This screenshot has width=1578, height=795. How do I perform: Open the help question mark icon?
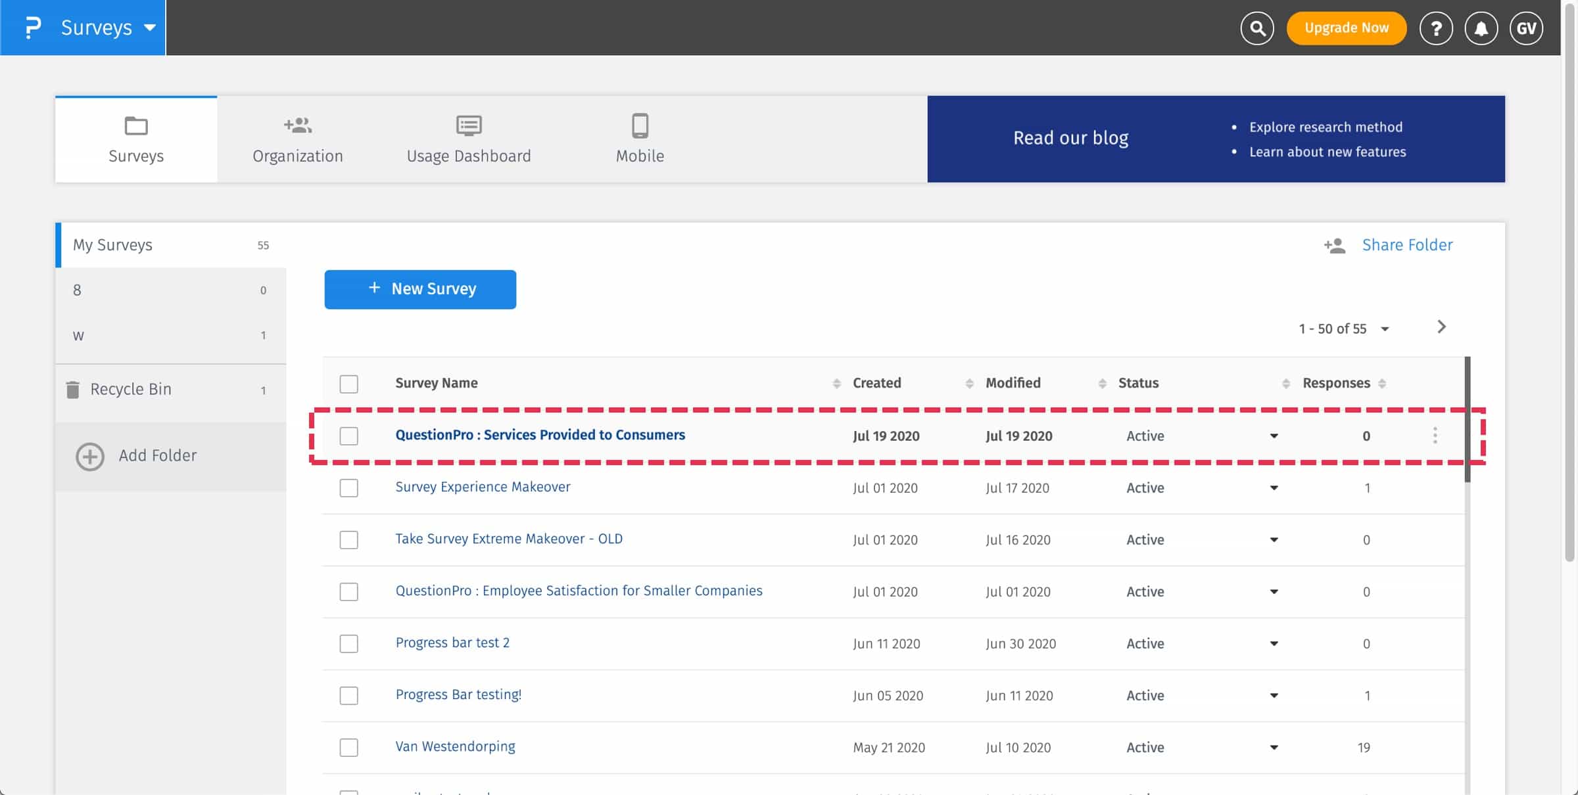(1436, 28)
